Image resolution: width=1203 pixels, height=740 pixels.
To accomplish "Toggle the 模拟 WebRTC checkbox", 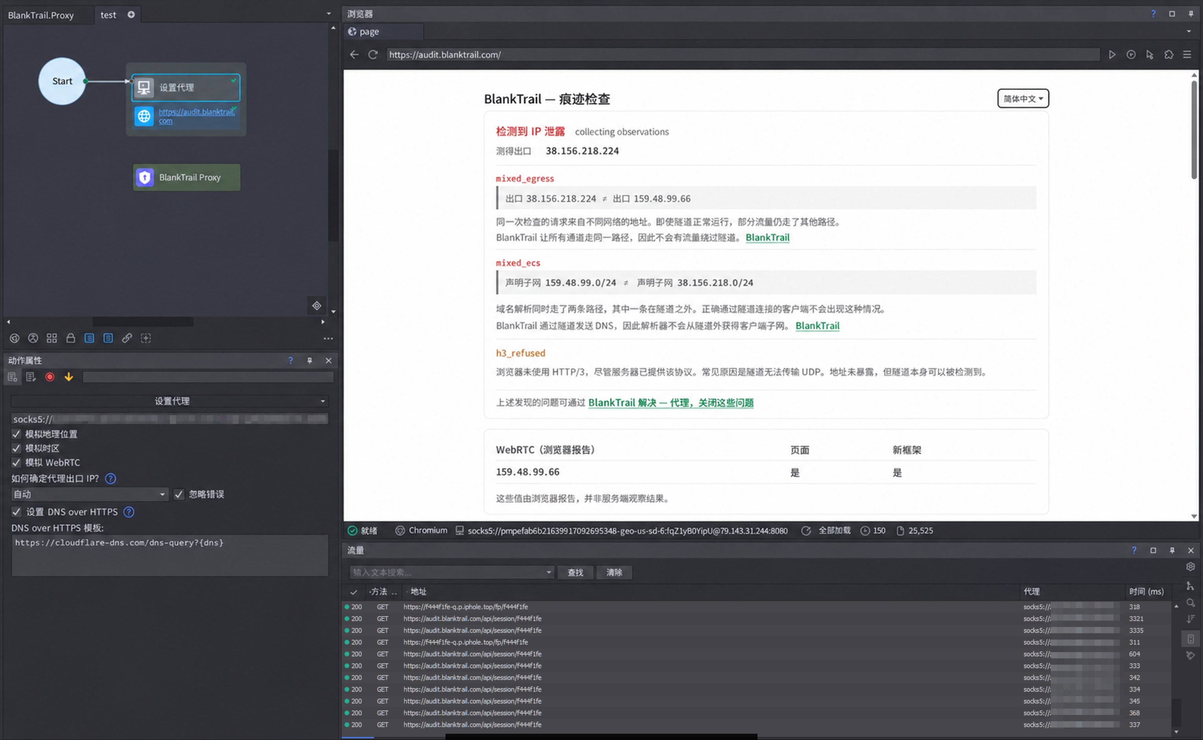I will pos(16,463).
